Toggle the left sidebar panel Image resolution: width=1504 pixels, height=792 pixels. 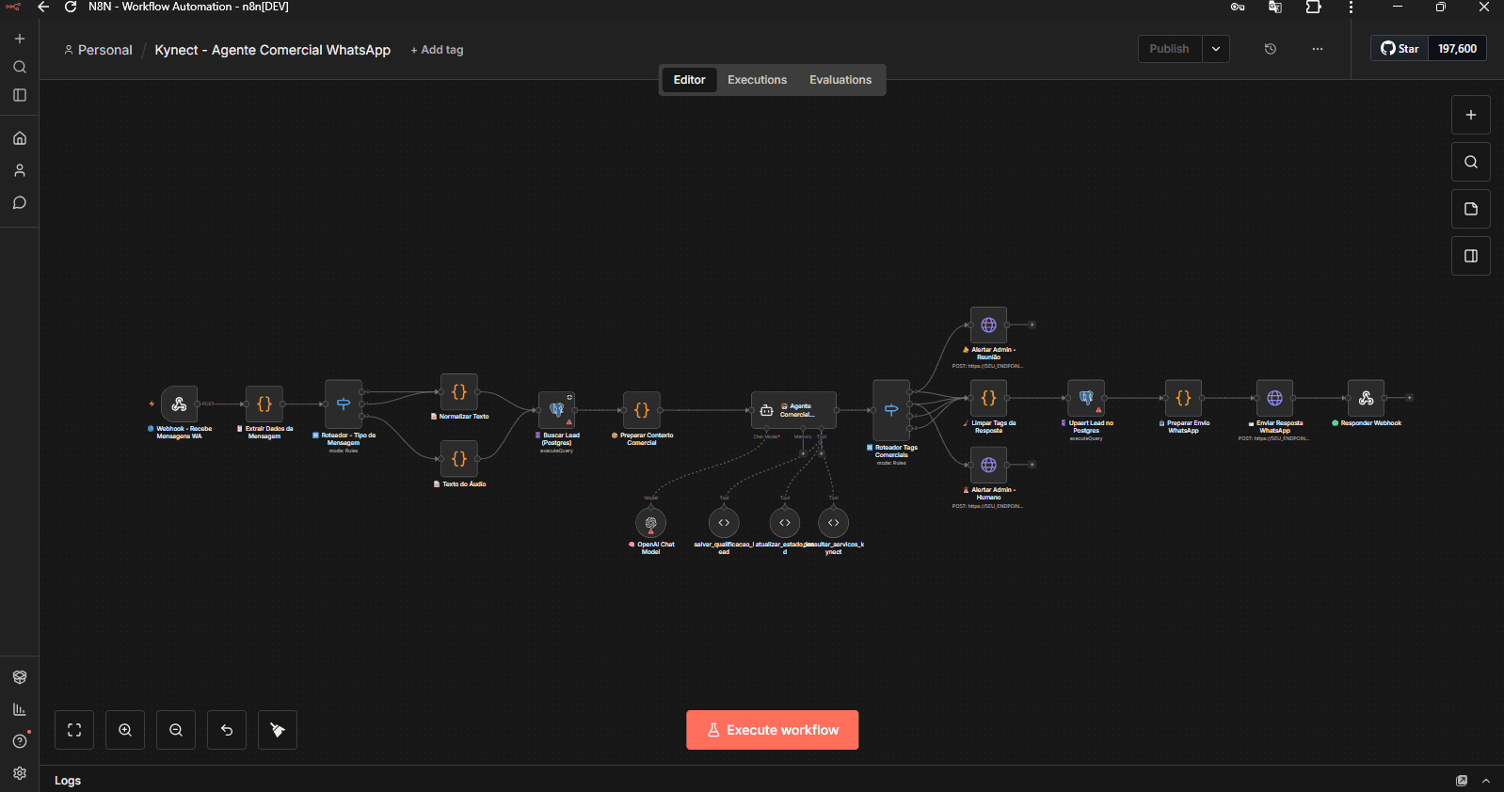[20, 95]
